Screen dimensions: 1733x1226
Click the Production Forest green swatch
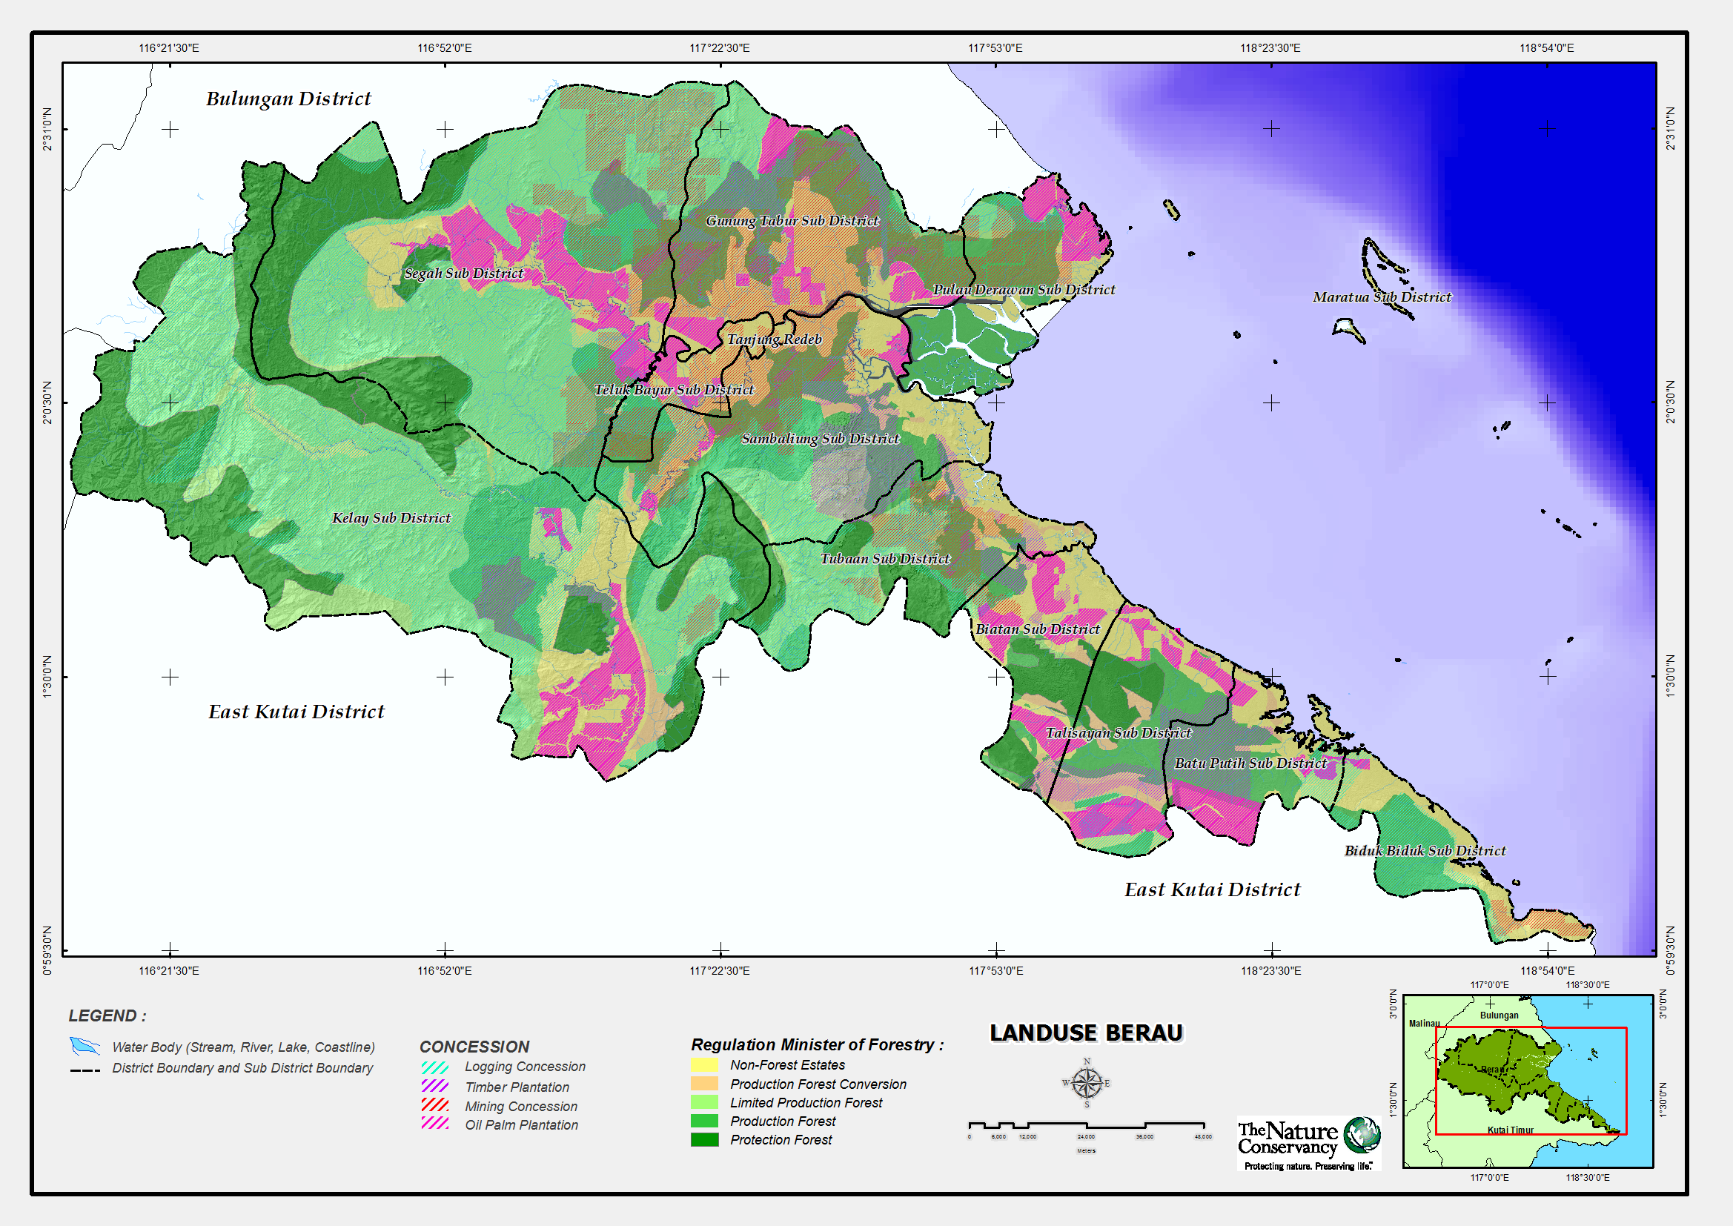704,1121
